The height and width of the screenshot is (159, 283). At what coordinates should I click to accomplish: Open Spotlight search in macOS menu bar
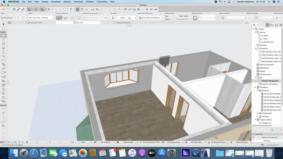269,2
